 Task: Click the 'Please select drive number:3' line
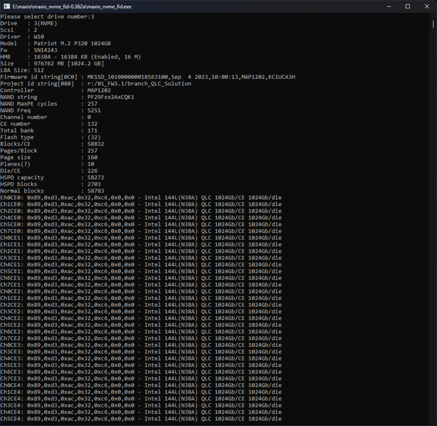click(x=47, y=17)
